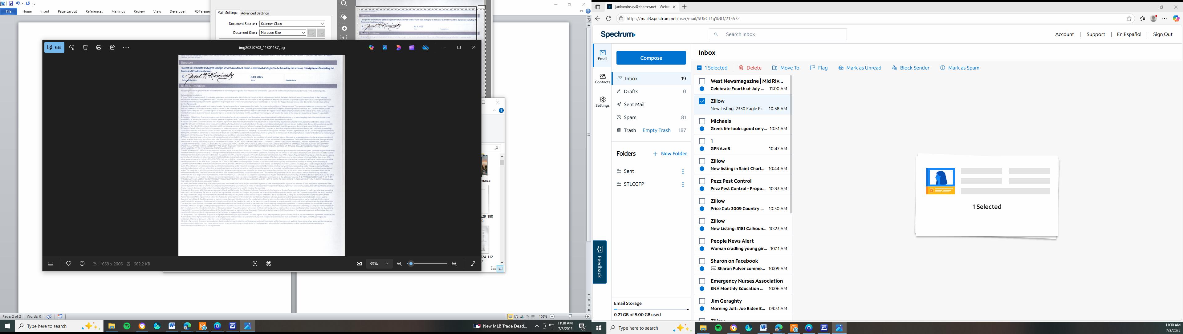Open options menu for STLCCFP folder

click(683, 185)
